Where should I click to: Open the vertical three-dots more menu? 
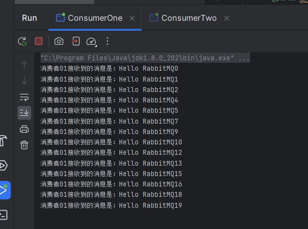tap(107, 41)
